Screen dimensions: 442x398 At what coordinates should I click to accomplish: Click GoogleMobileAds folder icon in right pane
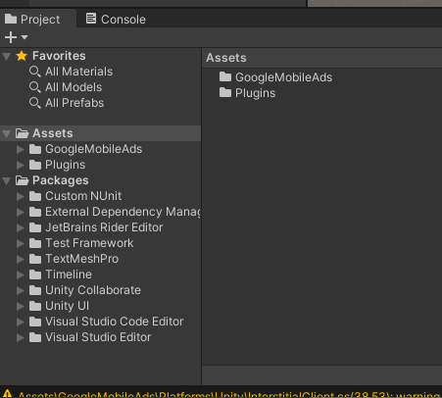pyautogui.click(x=225, y=77)
